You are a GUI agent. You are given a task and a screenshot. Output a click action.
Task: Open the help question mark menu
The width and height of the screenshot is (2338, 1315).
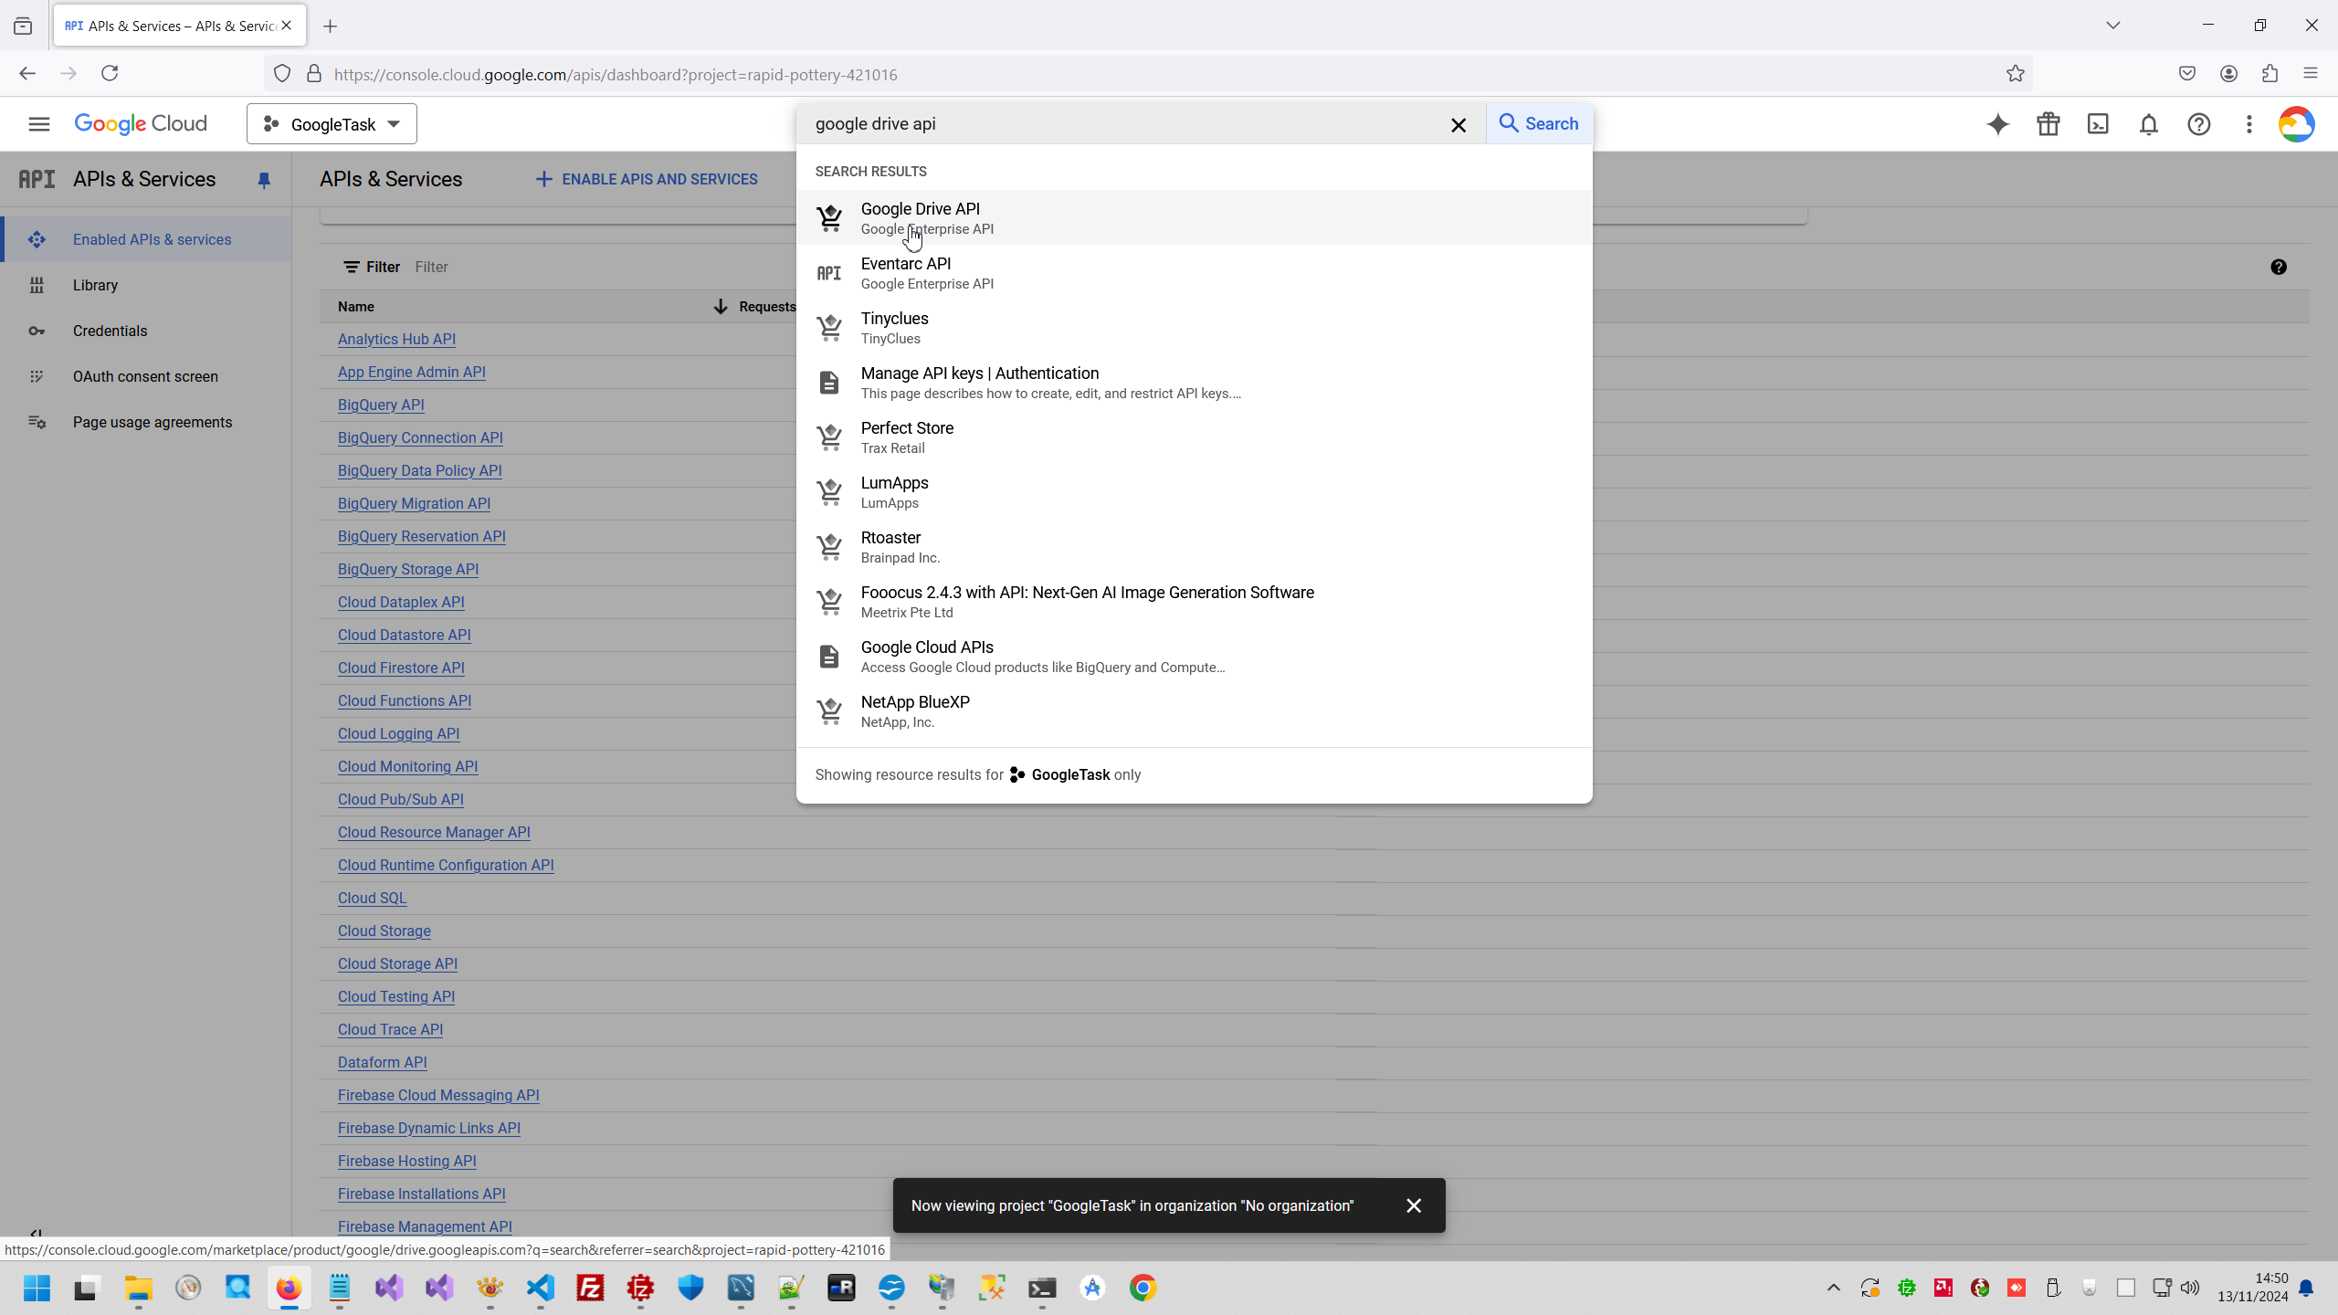[2198, 124]
